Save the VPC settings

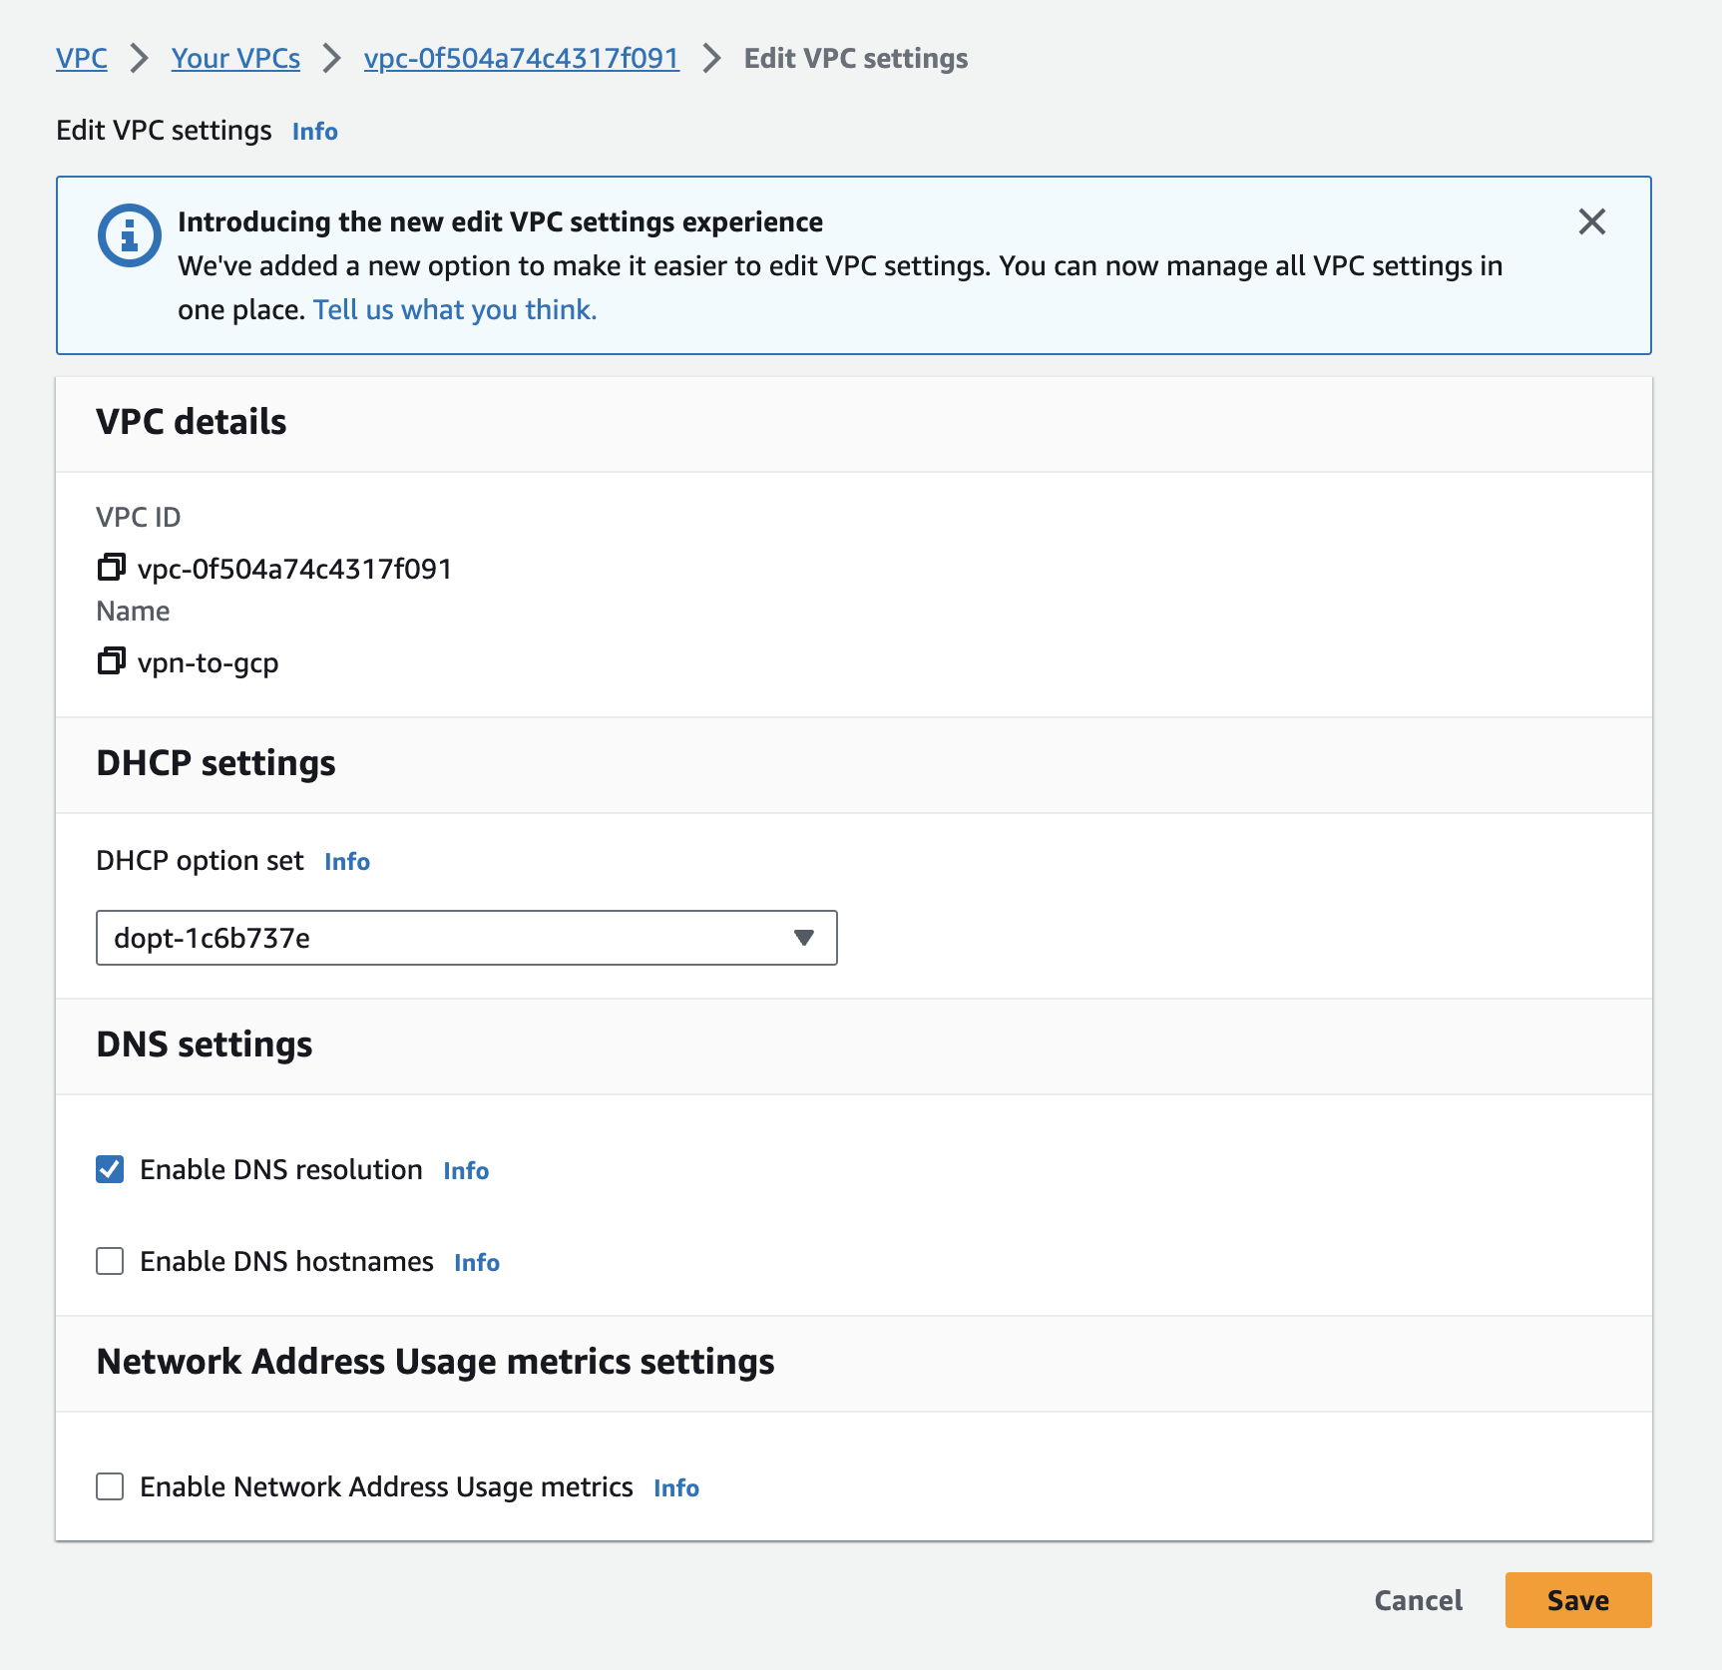pyautogui.click(x=1576, y=1599)
